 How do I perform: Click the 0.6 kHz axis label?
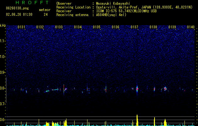[3, 120]
